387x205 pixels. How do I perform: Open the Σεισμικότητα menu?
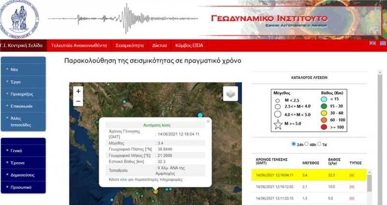[x=130, y=46]
